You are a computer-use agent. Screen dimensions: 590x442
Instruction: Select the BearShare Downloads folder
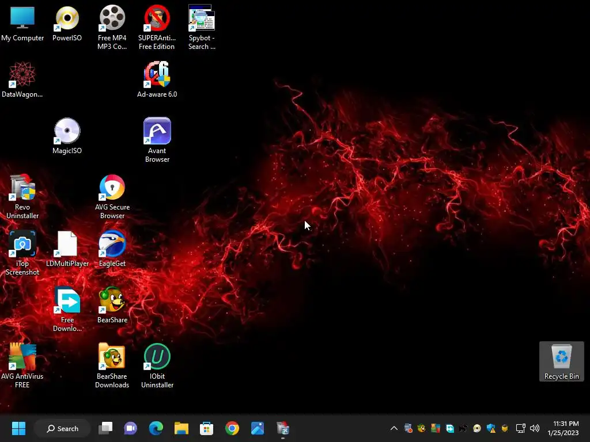pos(112,366)
